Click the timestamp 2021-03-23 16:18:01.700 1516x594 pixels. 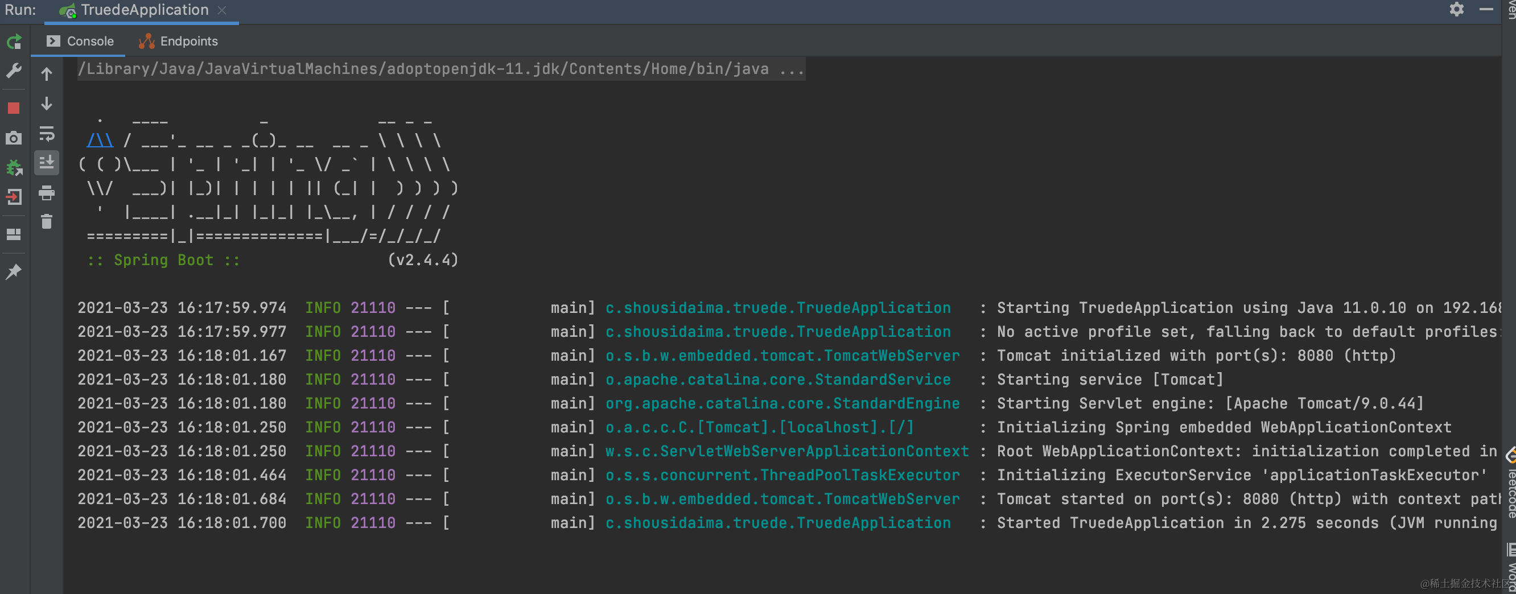coord(182,523)
